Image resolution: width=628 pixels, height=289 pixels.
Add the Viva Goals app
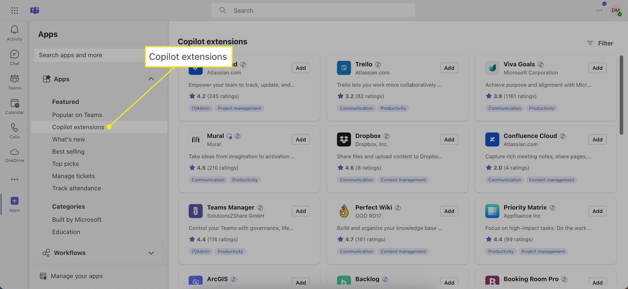(597, 68)
